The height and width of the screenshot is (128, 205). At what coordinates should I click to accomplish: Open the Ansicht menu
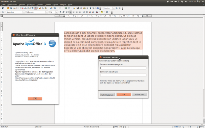[22, 5]
